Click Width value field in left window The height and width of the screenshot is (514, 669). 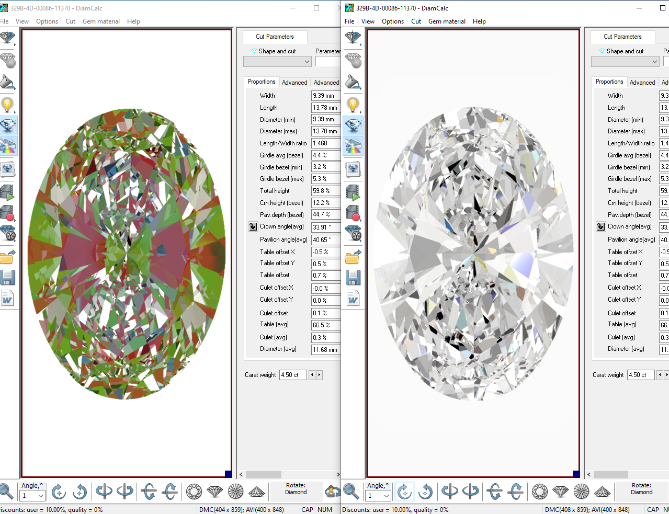click(x=326, y=96)
